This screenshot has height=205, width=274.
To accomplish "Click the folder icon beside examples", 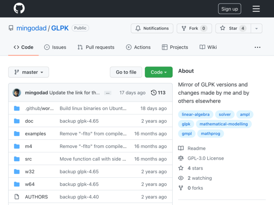I will (x=17, y=134).
